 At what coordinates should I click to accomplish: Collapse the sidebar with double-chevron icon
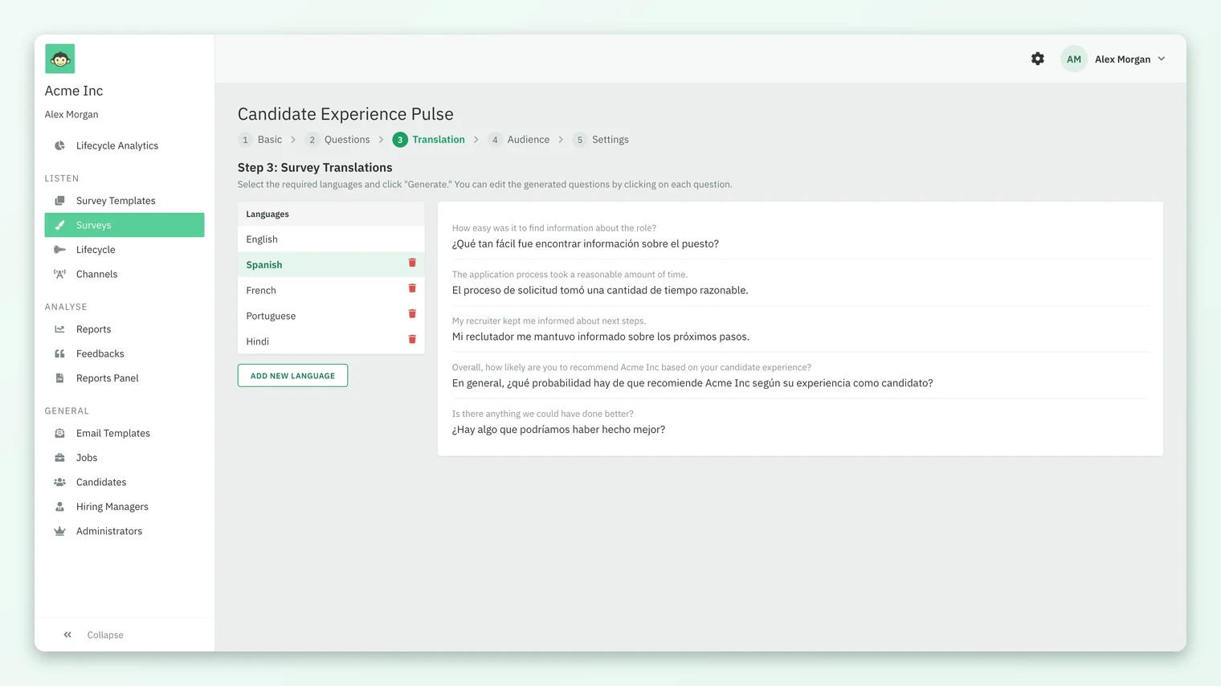tap(67, 635)
